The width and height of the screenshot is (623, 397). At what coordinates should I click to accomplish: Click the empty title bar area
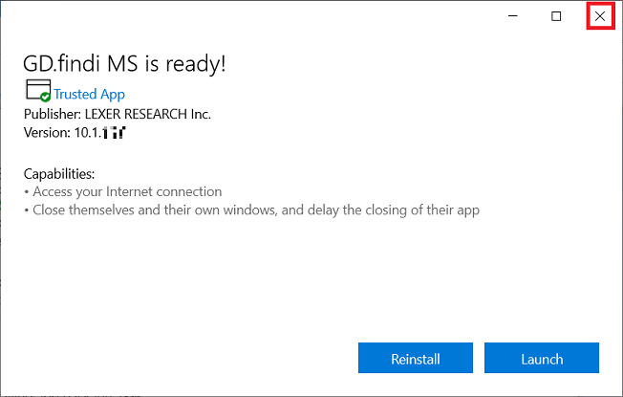[239, 16]
